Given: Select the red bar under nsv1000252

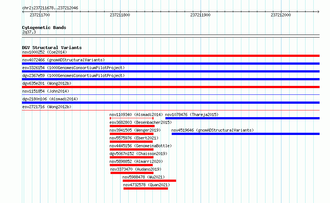Looking at the screenshot, I should [171, 56].
